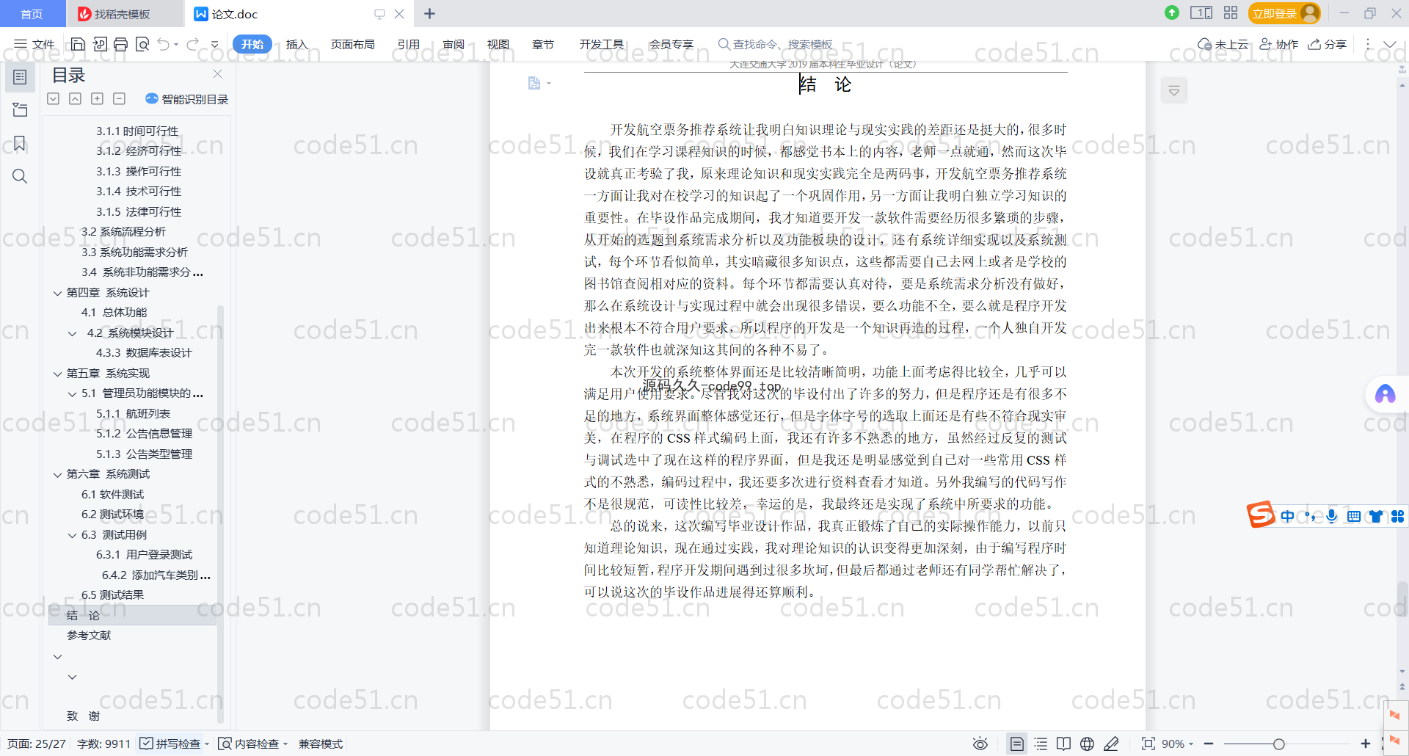1409x756 pixels.
Task: Open the 会员专享 tab
Action: click(671, 44)
